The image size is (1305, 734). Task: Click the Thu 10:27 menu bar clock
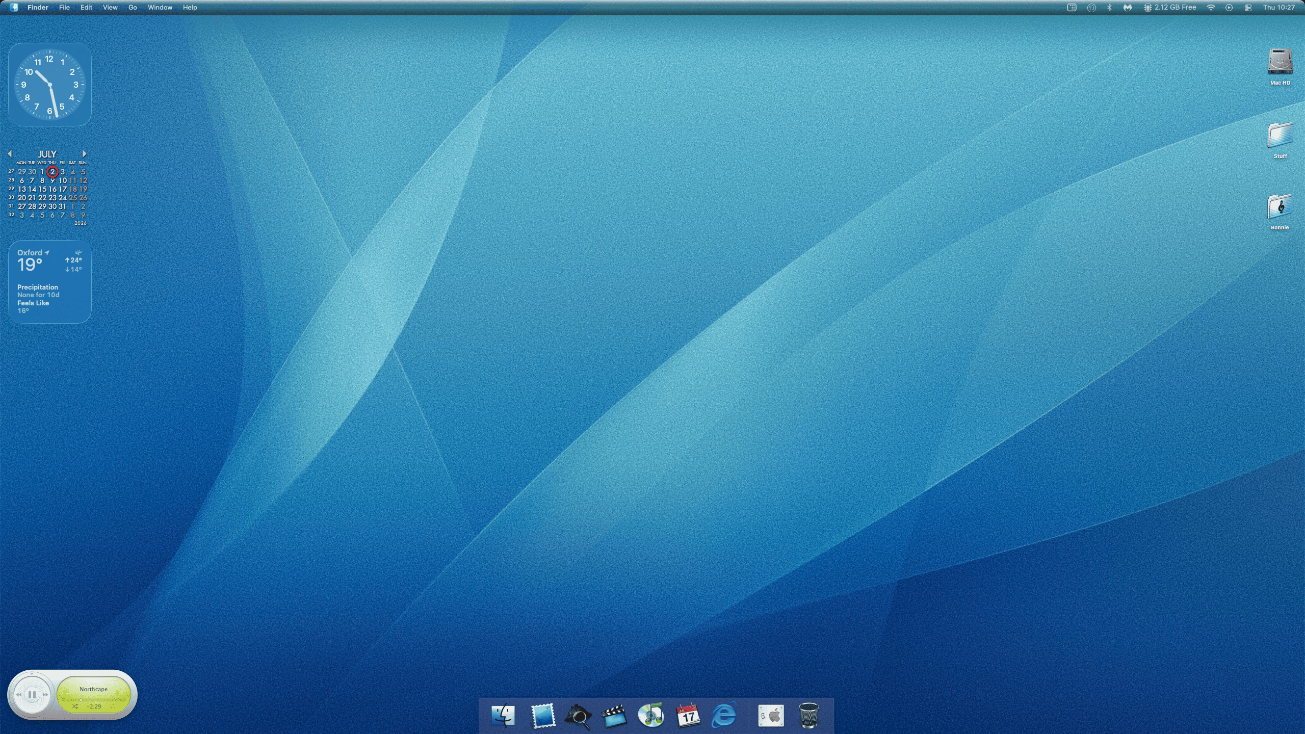[1278, 7]
